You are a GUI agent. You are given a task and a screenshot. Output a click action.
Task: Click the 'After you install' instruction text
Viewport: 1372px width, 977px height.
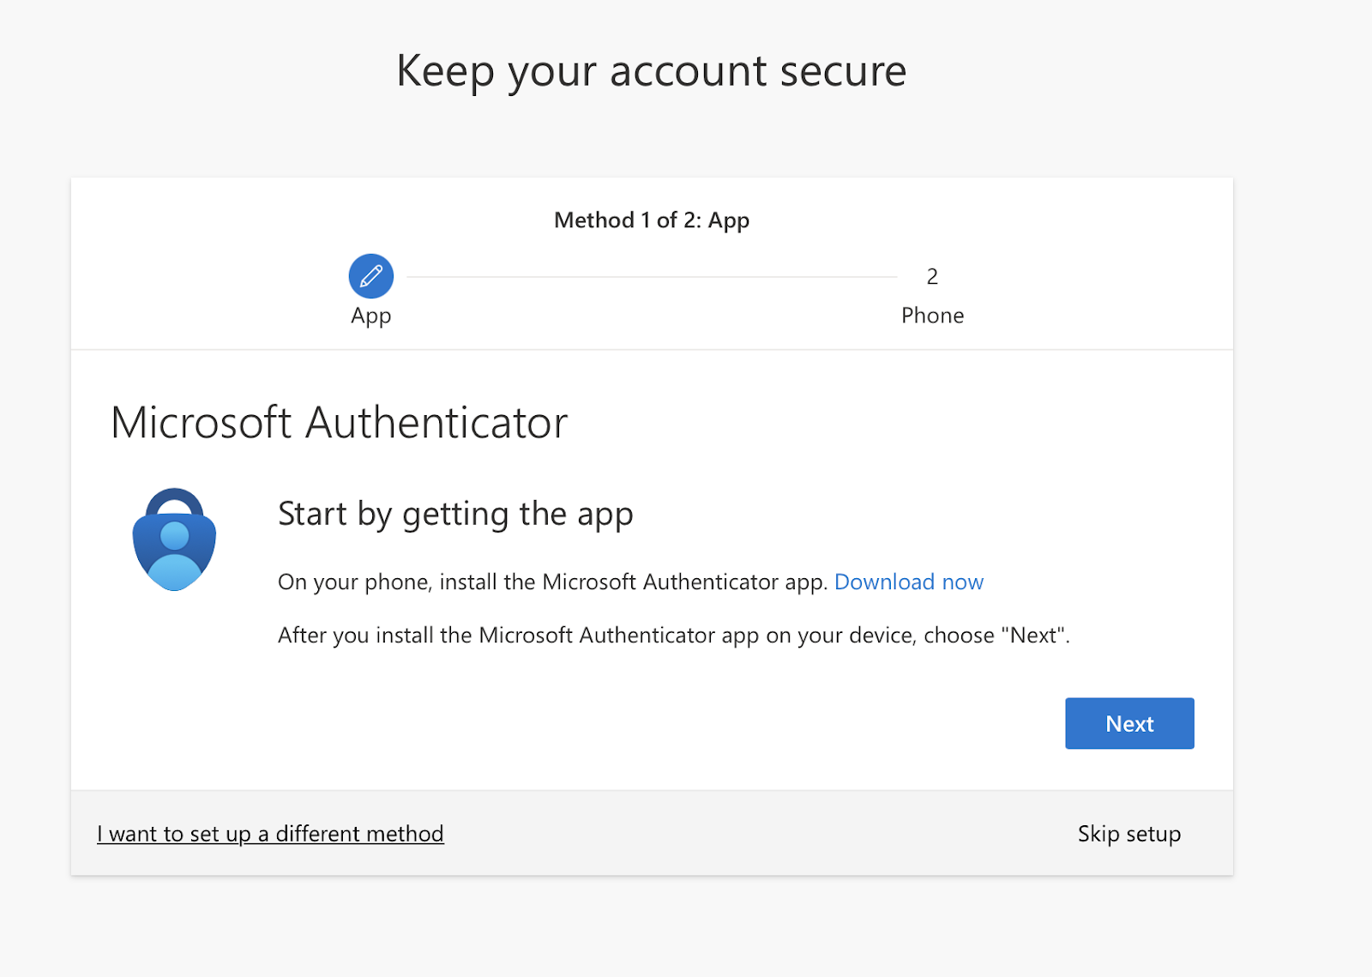[674, 636]
